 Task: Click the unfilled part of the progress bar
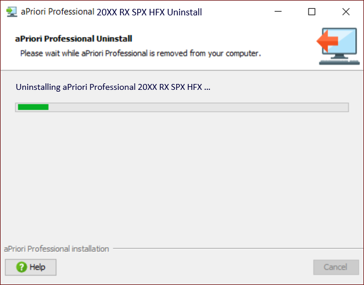point(195,107)
